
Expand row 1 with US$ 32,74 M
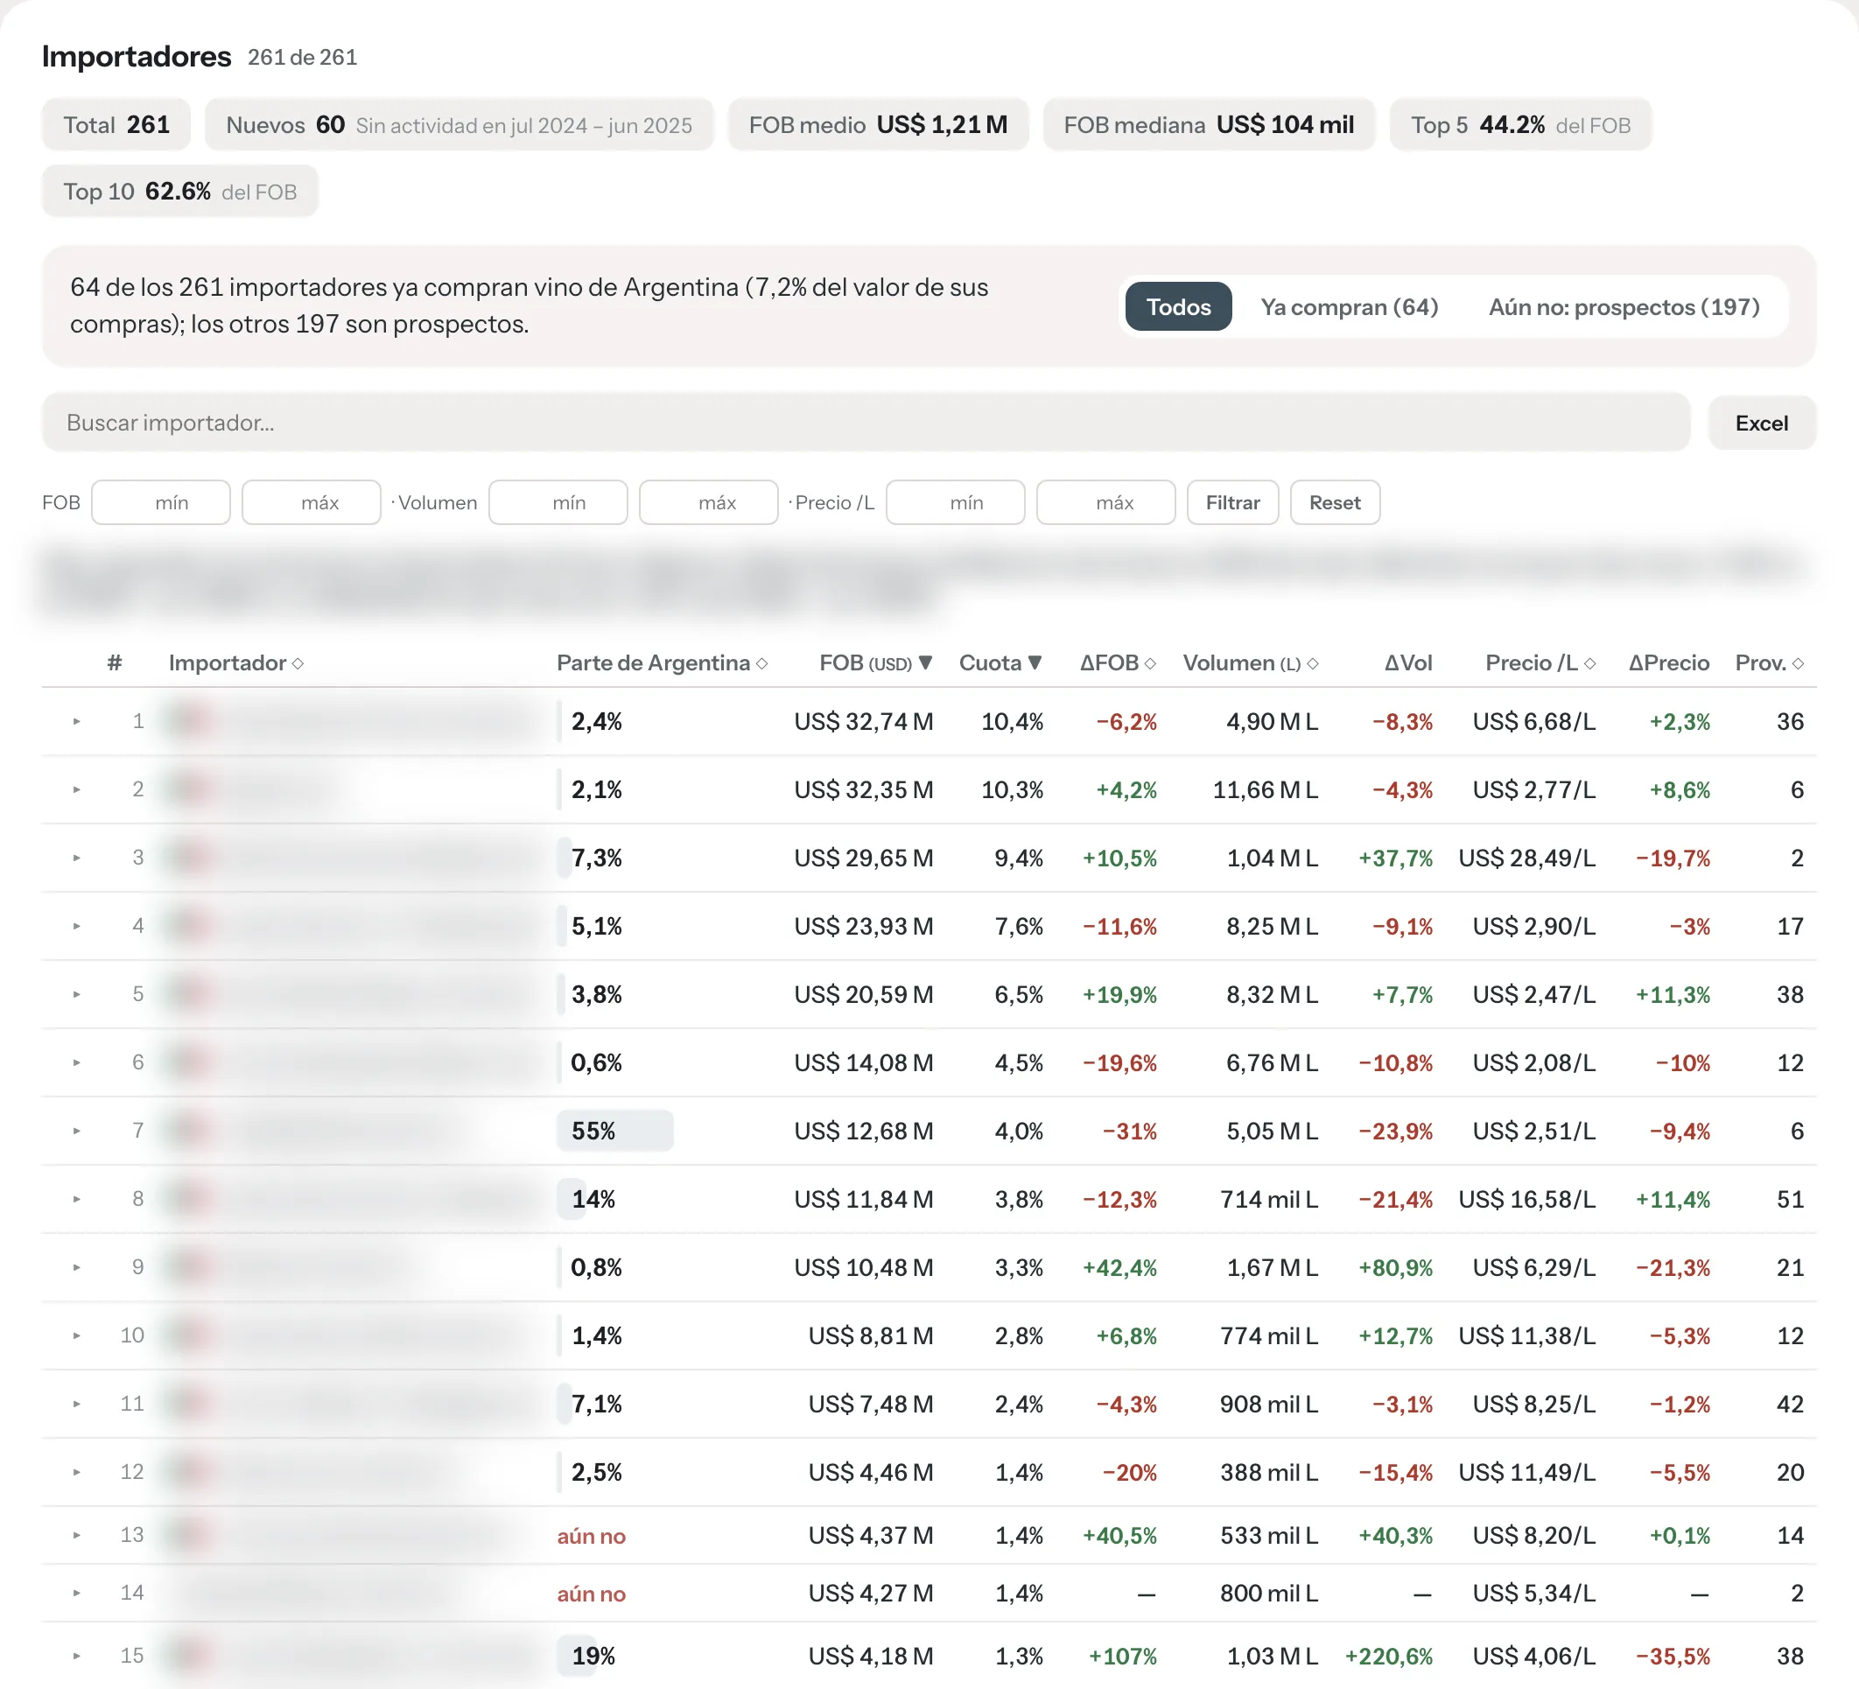tap(76, 722)
